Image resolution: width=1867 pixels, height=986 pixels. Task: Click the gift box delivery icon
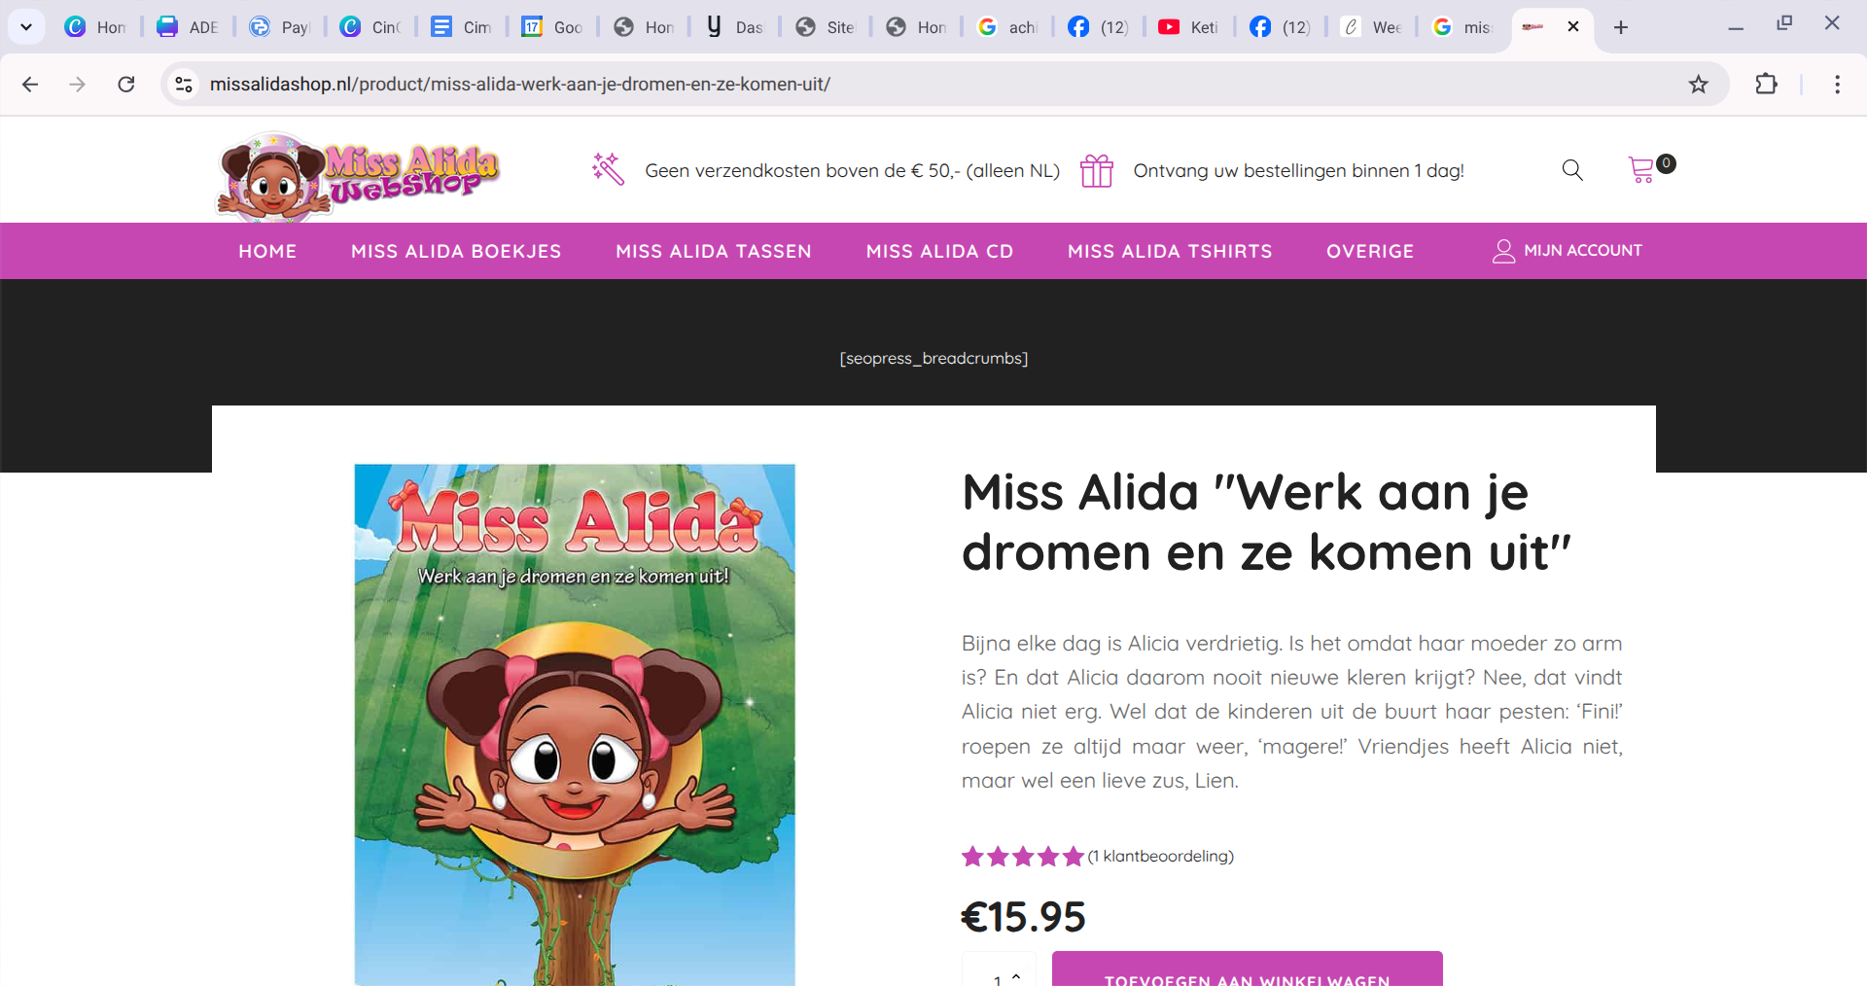[1096, 170]
